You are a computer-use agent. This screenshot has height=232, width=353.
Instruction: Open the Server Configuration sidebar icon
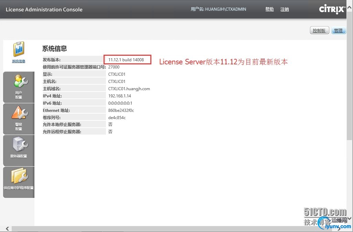pos(20,144)
